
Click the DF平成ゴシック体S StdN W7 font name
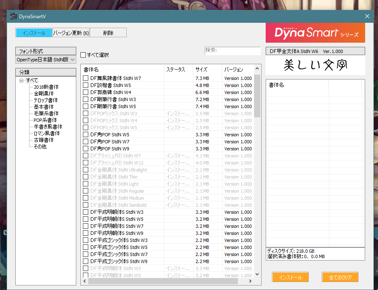pyautogui.click(x=119, y=254)
